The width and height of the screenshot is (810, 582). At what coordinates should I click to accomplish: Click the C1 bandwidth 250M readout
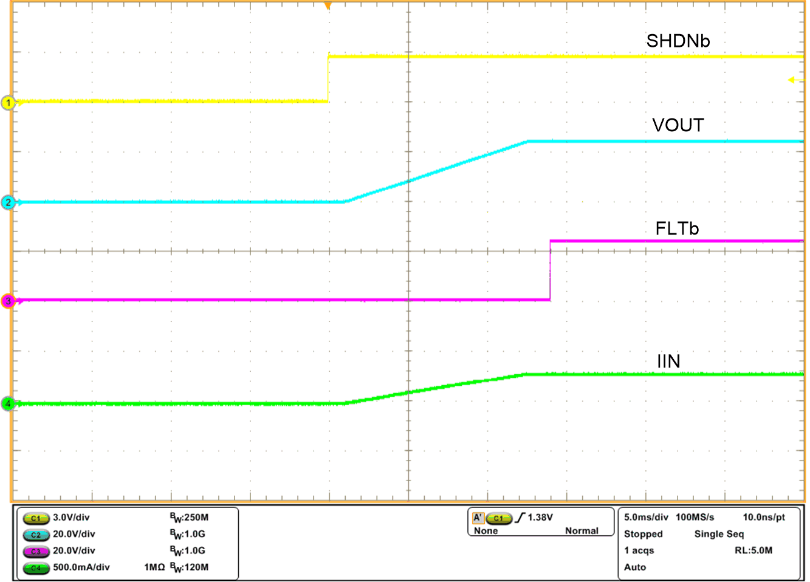click(189, 518)
